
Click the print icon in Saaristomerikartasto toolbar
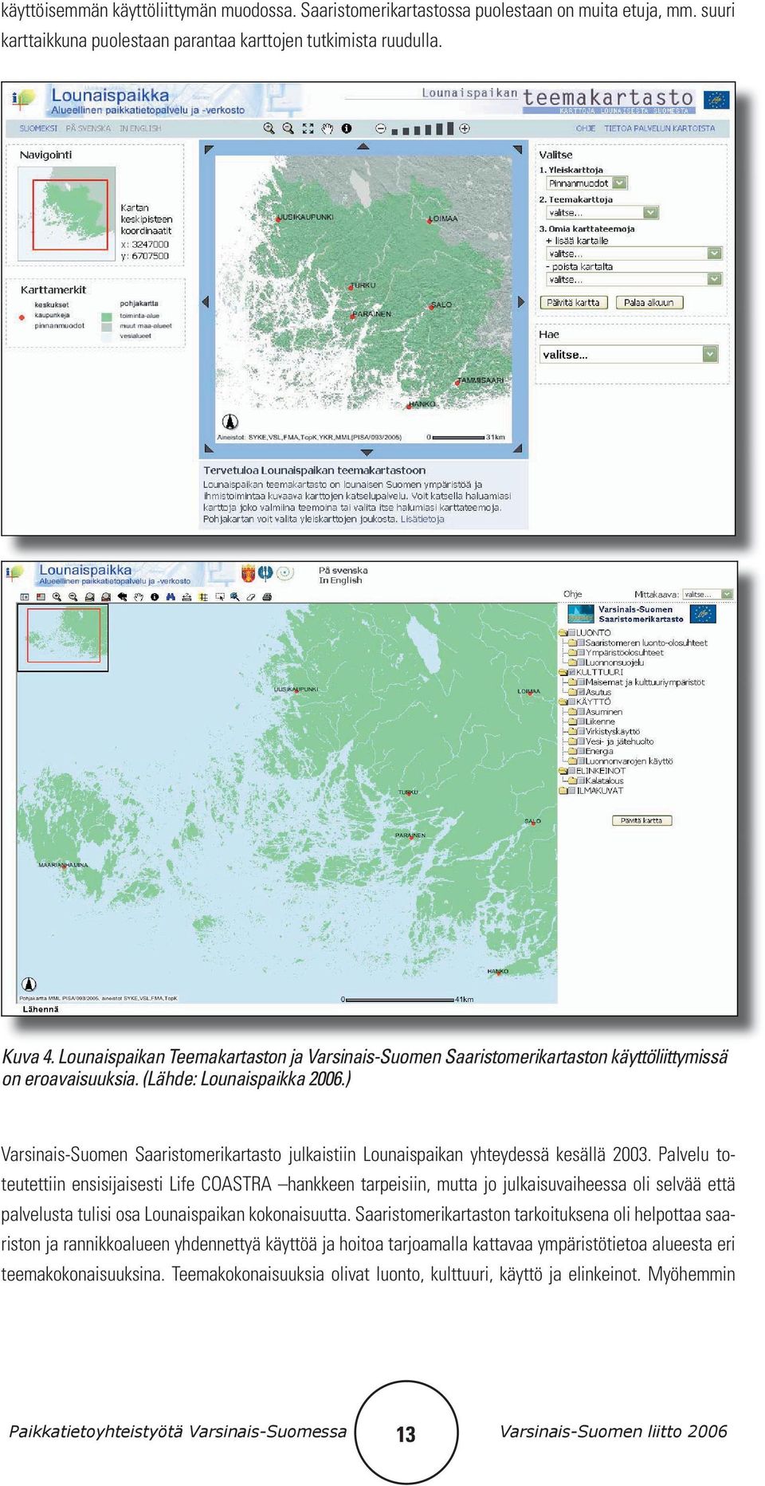click(x=267, y=597)
